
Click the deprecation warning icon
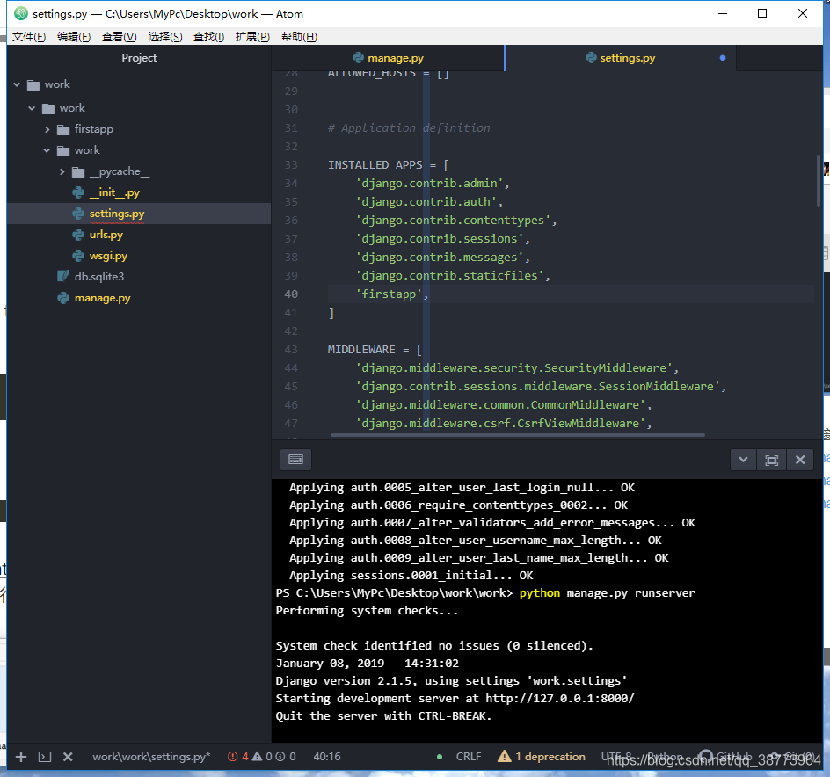505,756
